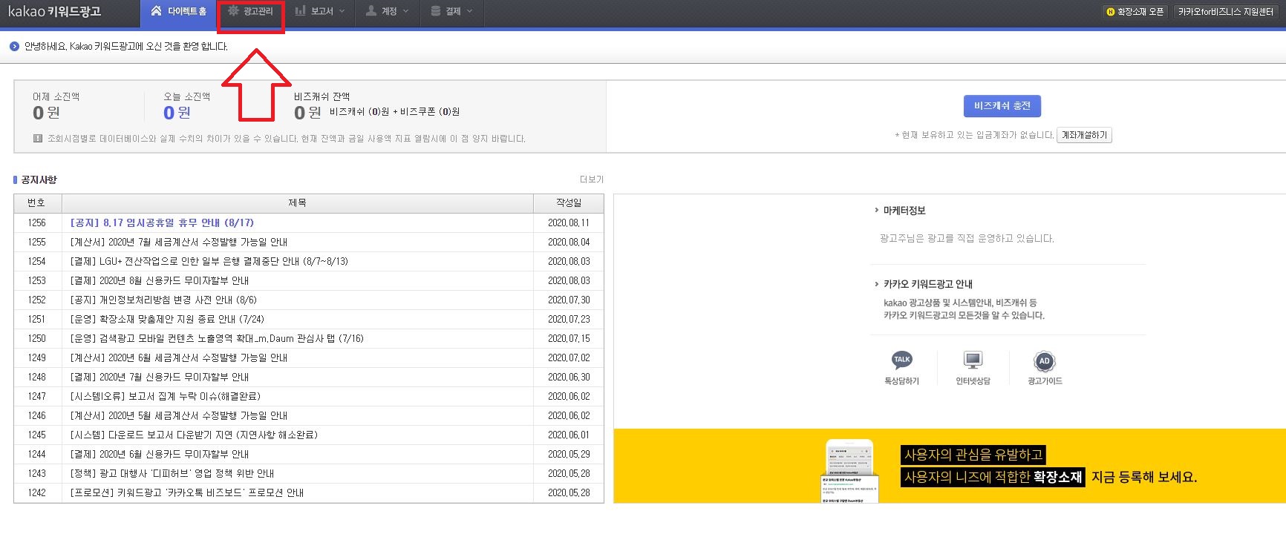Click the 카카오 키워드광고 안내 heading

click(928, 284)
